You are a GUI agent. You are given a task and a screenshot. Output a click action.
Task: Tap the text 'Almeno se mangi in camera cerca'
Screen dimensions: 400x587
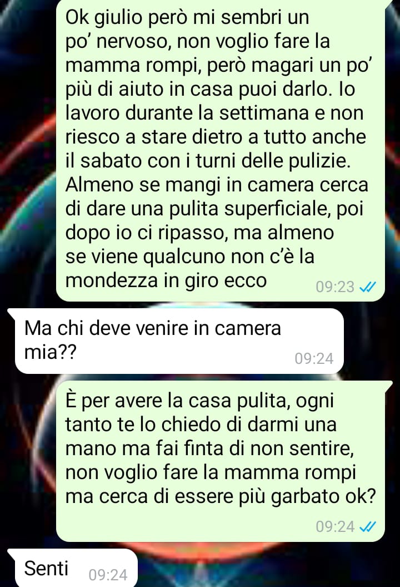click(217, 185)
